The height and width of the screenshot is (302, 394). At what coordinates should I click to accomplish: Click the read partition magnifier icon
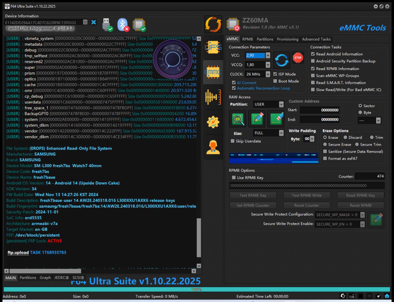(238, 119)
